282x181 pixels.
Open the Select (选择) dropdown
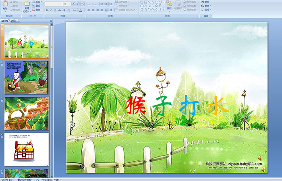206,10
